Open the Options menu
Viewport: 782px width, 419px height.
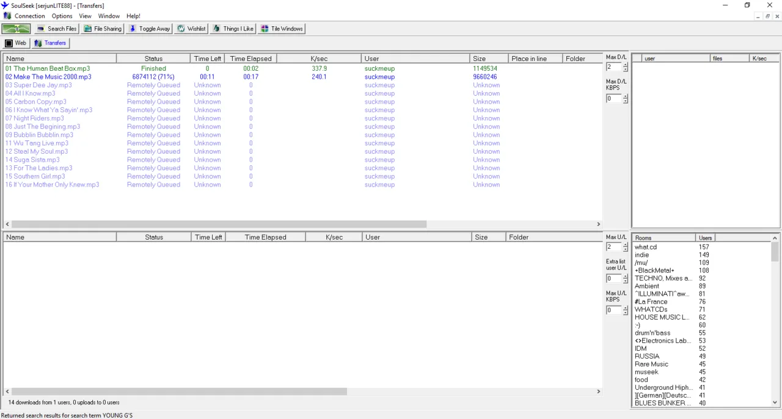62,16
